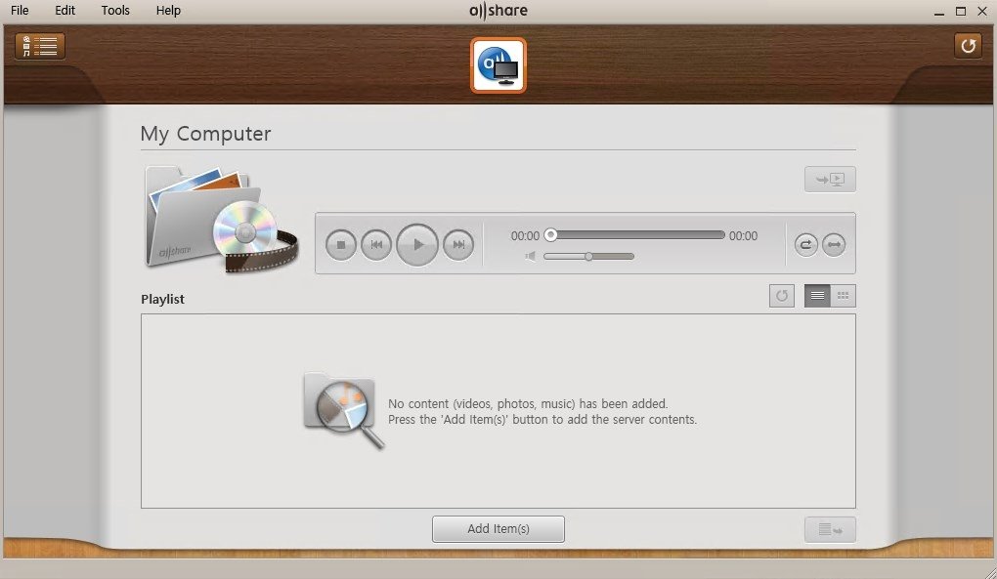Refresh the playlist
The height and width of the screenshot is (579, 997).
pos(781,296)
